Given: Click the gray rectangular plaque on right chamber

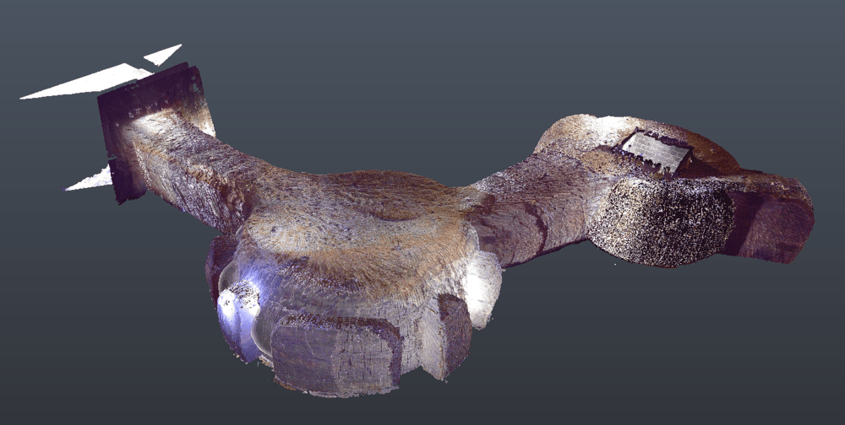Looking at the screenshot, I should (x=657, y=152).
